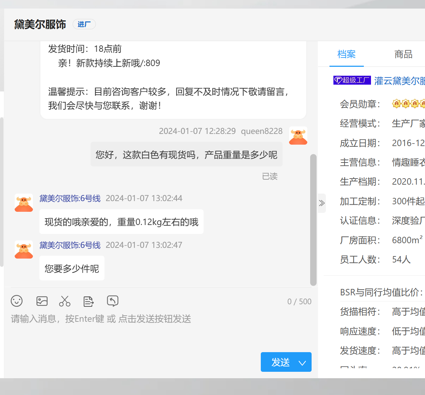Open the quick reply bubble icon
This screenshot has width=425, height=395.
coord(112,301)
